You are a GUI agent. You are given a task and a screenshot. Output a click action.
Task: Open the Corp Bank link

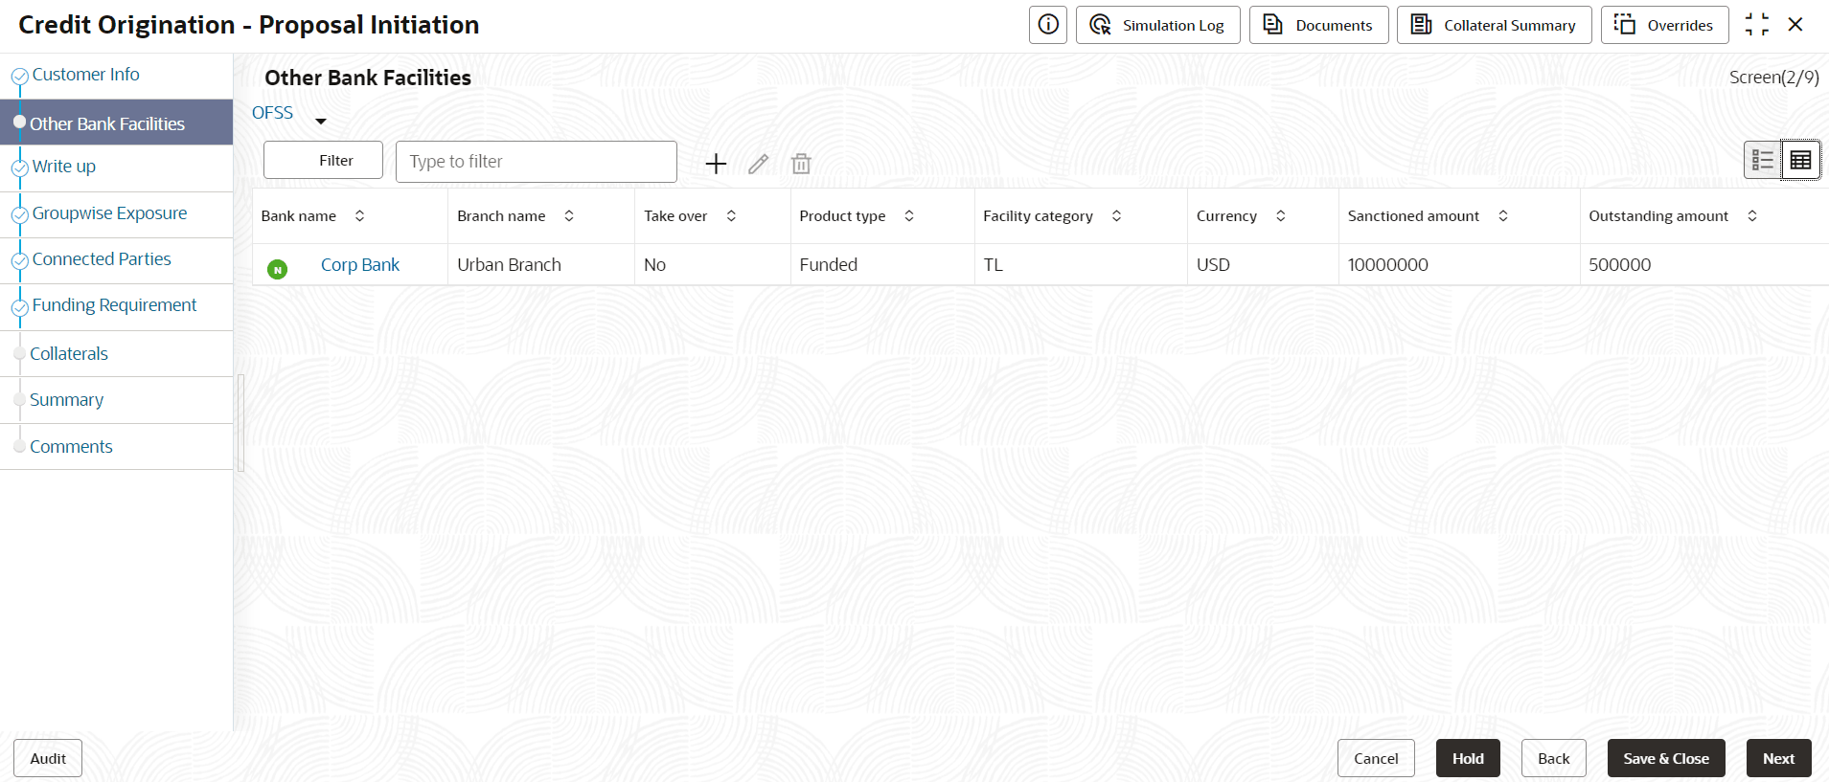click(x=360, y=265)
